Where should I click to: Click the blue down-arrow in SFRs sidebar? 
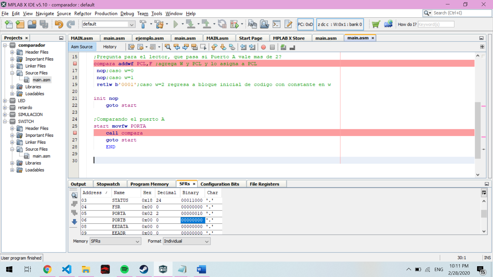74,222
